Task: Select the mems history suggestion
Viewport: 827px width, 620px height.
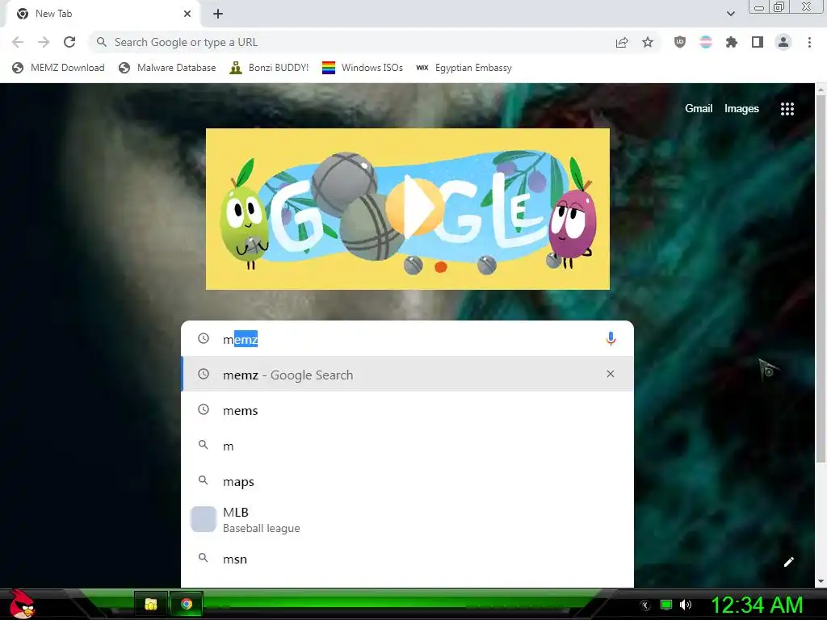Action: point(407,410)
